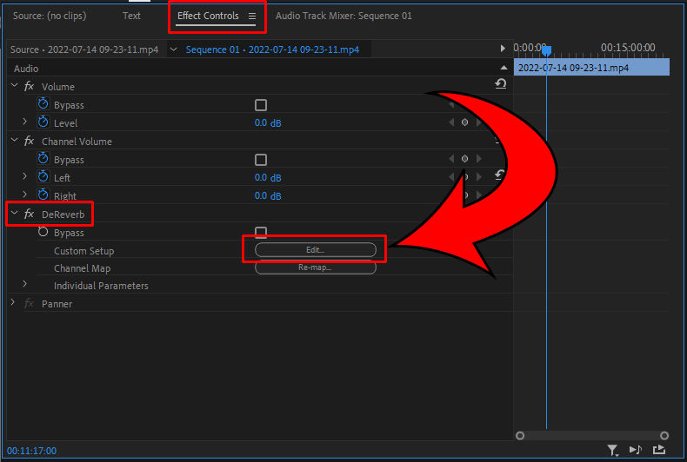Click the 00:15:00:00 ruler time label
This screenshot has width=687, height=462.
pos(628,47)
